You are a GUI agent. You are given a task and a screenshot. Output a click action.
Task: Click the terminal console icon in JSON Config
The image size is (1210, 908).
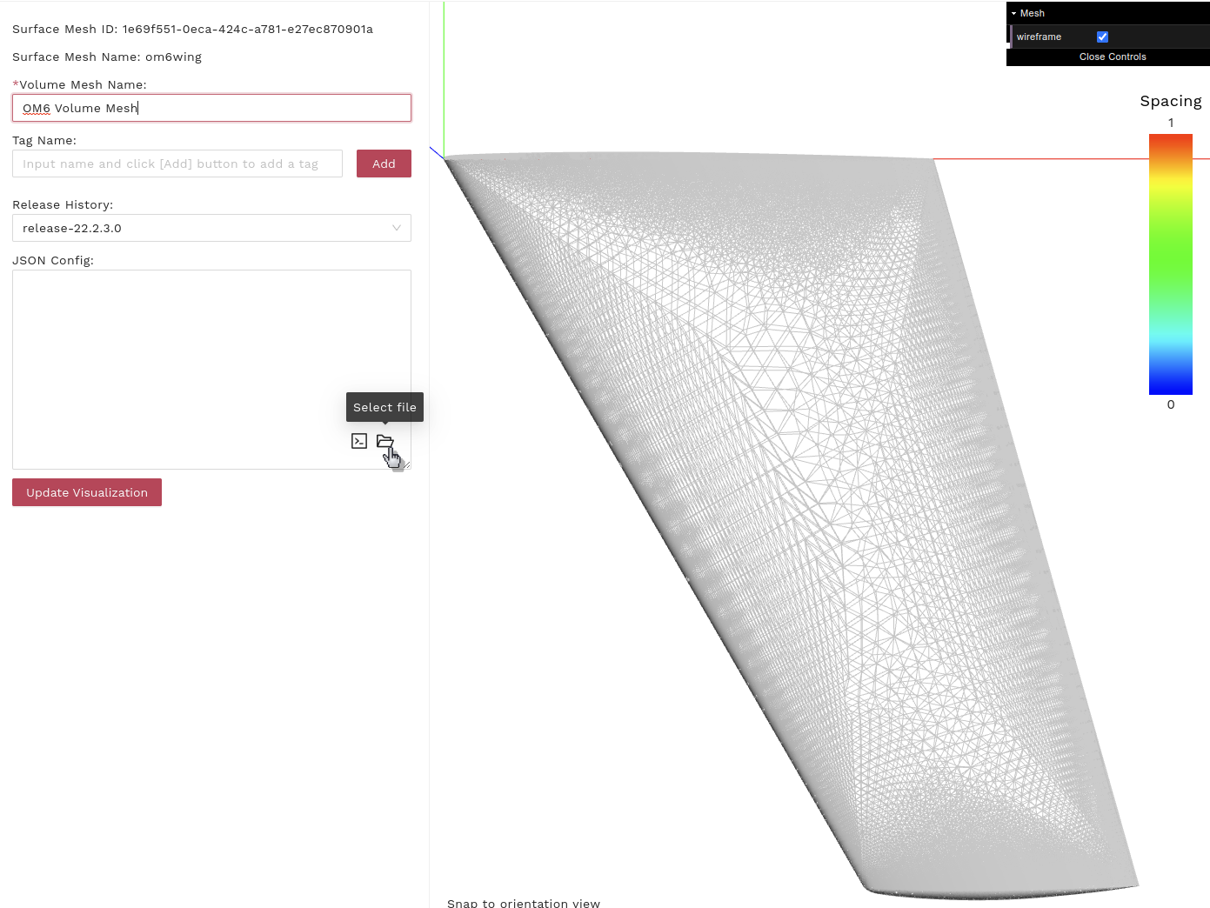coord(359,441)
